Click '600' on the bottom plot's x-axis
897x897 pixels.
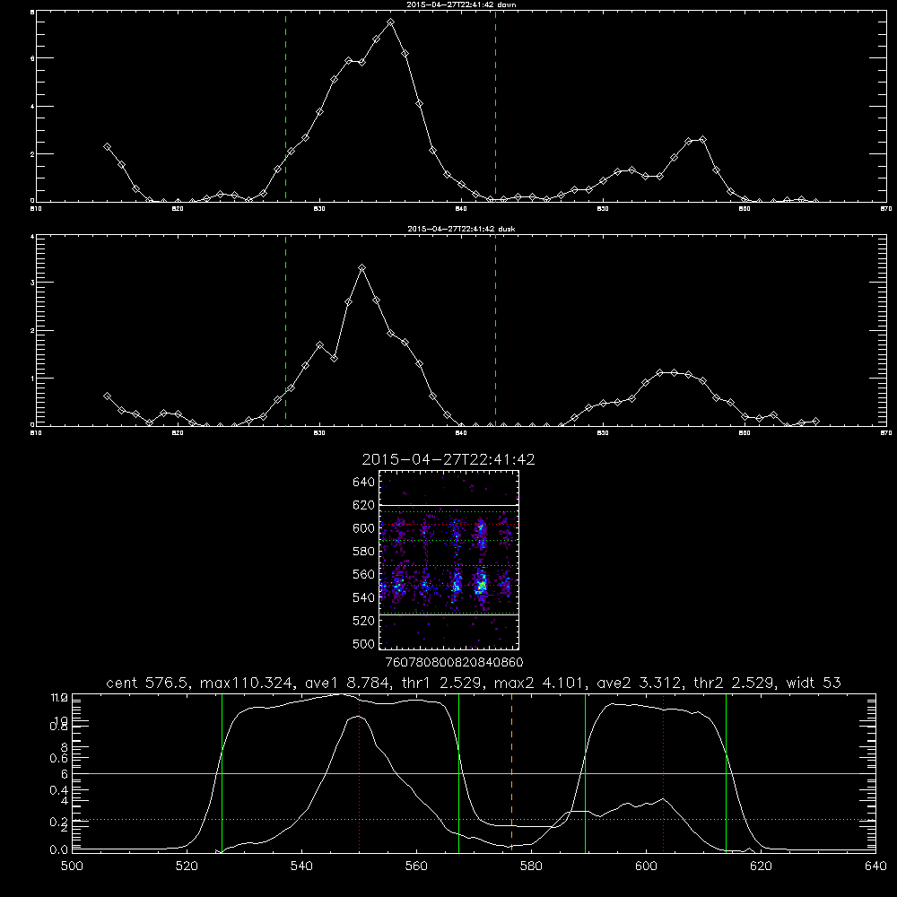click(646, 867)
